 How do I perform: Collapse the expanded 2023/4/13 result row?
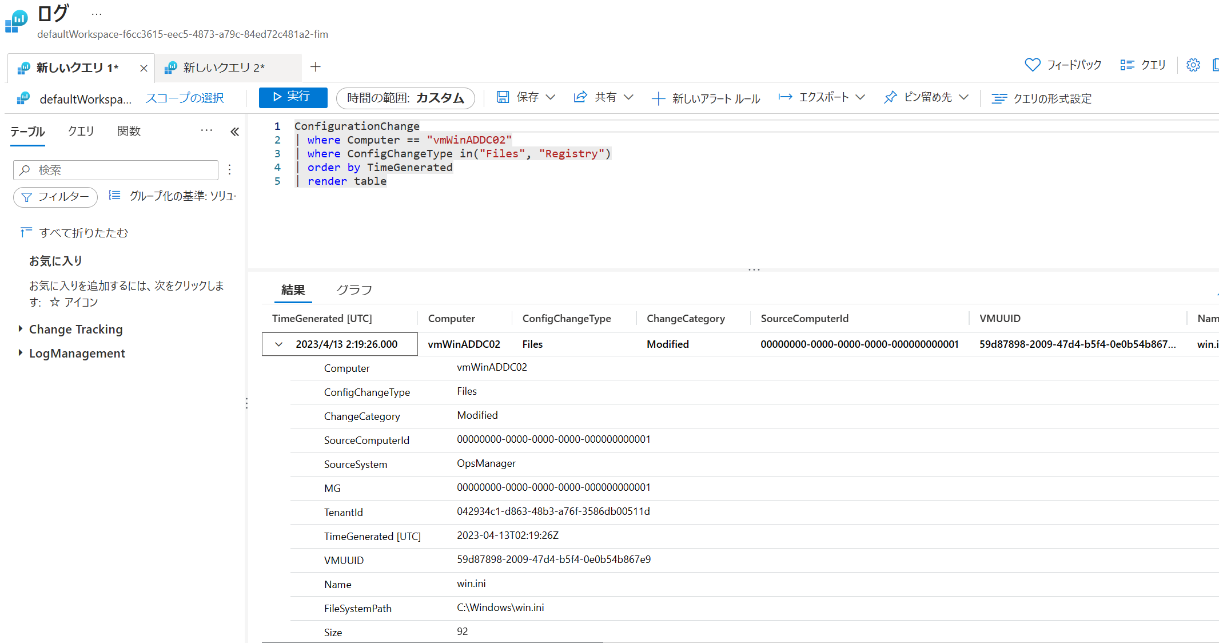(278, 344)
